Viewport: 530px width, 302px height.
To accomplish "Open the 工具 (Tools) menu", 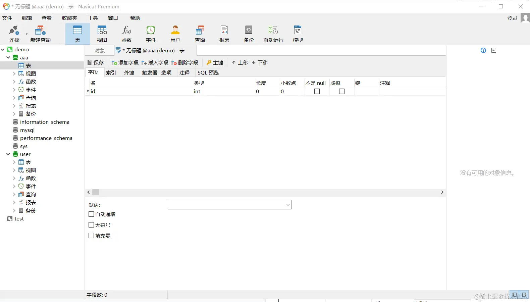I will coord(93,18).
